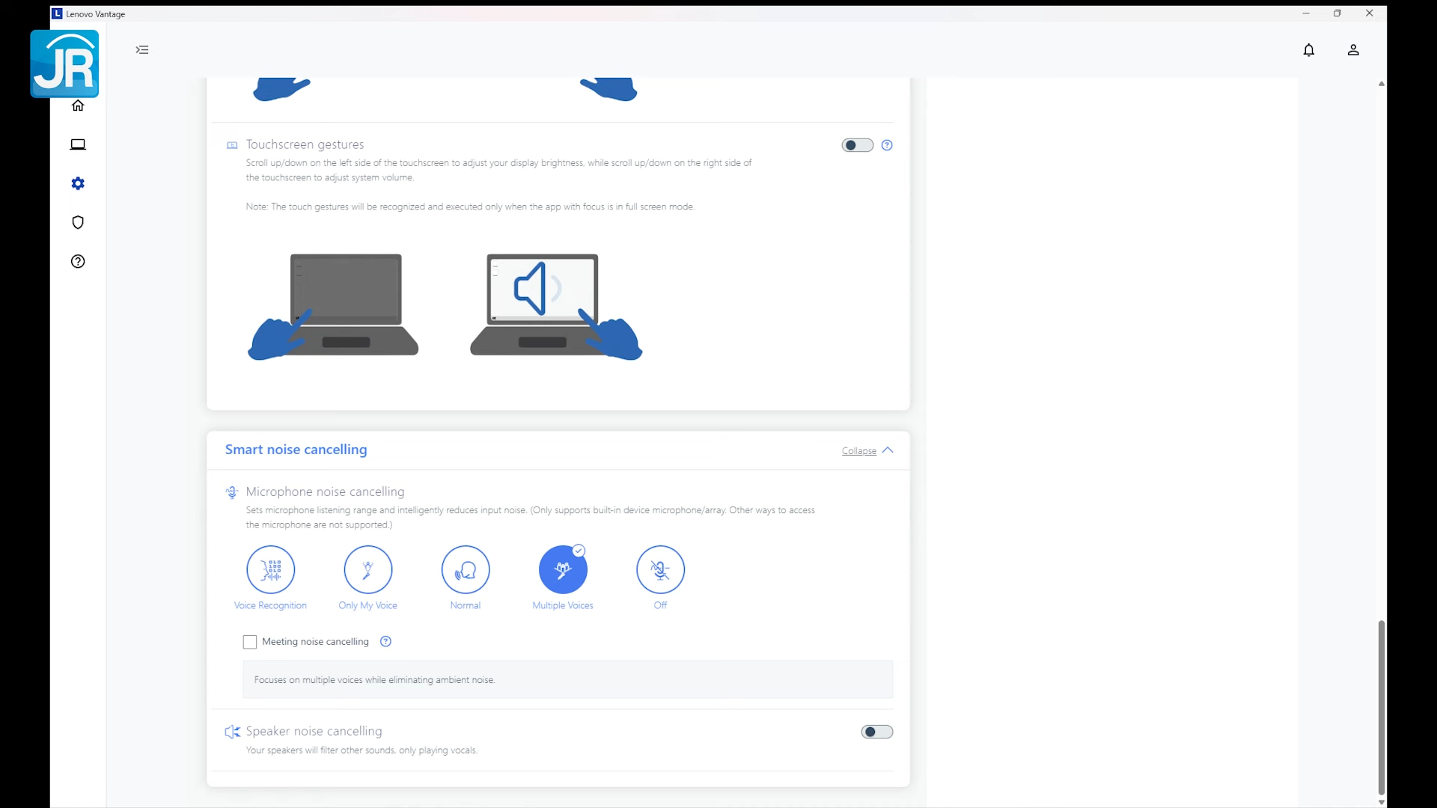
Task: Show Touchscreen gestures help tooltip
Action: (887, 145)
